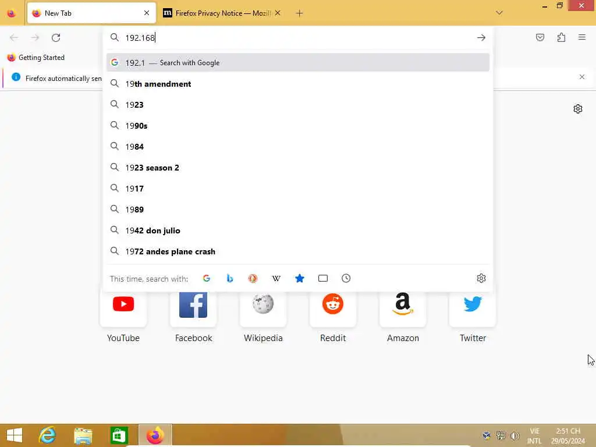Open the taskbar clock and date
The width and height of the screenshot is (596, 447).
point(568,435)
